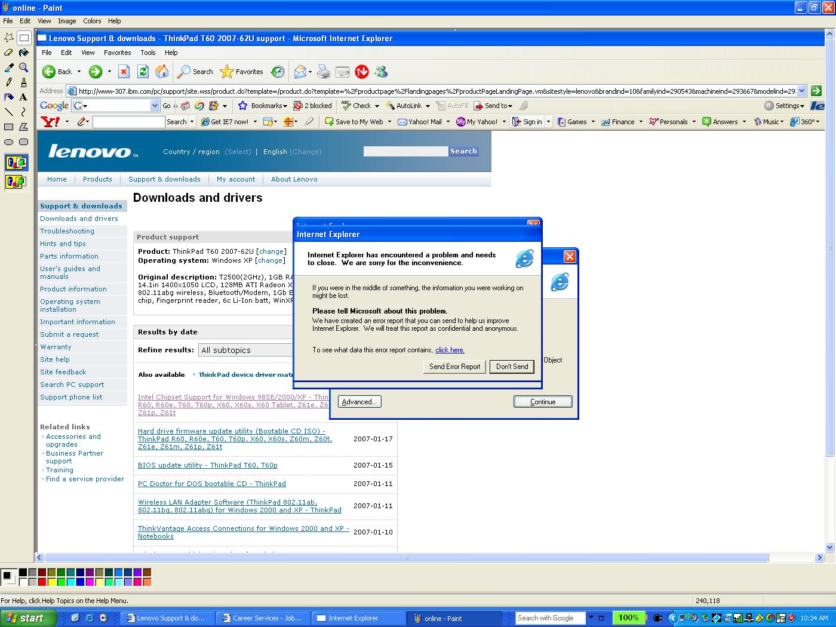Open Paint's File menu
836x627 pixels.
[8, 21]
